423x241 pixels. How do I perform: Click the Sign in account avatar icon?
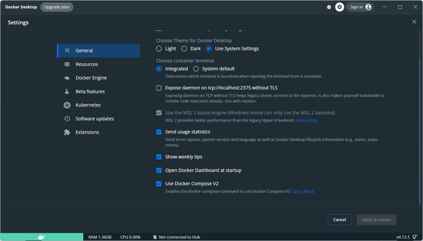coord(368,7)
